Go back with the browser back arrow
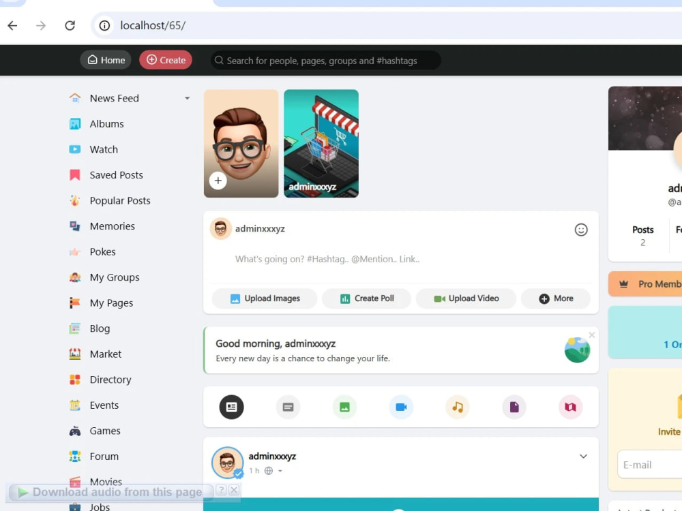Viewport: 682px width, 511px height. tap(12, 26)
